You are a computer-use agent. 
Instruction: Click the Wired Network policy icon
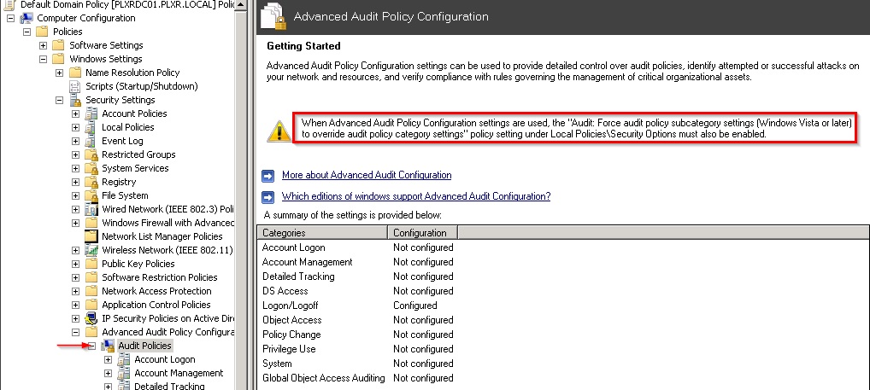tap(91, 209)
